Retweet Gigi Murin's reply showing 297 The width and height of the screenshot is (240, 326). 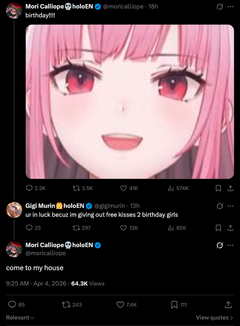(x=81, y=228)
